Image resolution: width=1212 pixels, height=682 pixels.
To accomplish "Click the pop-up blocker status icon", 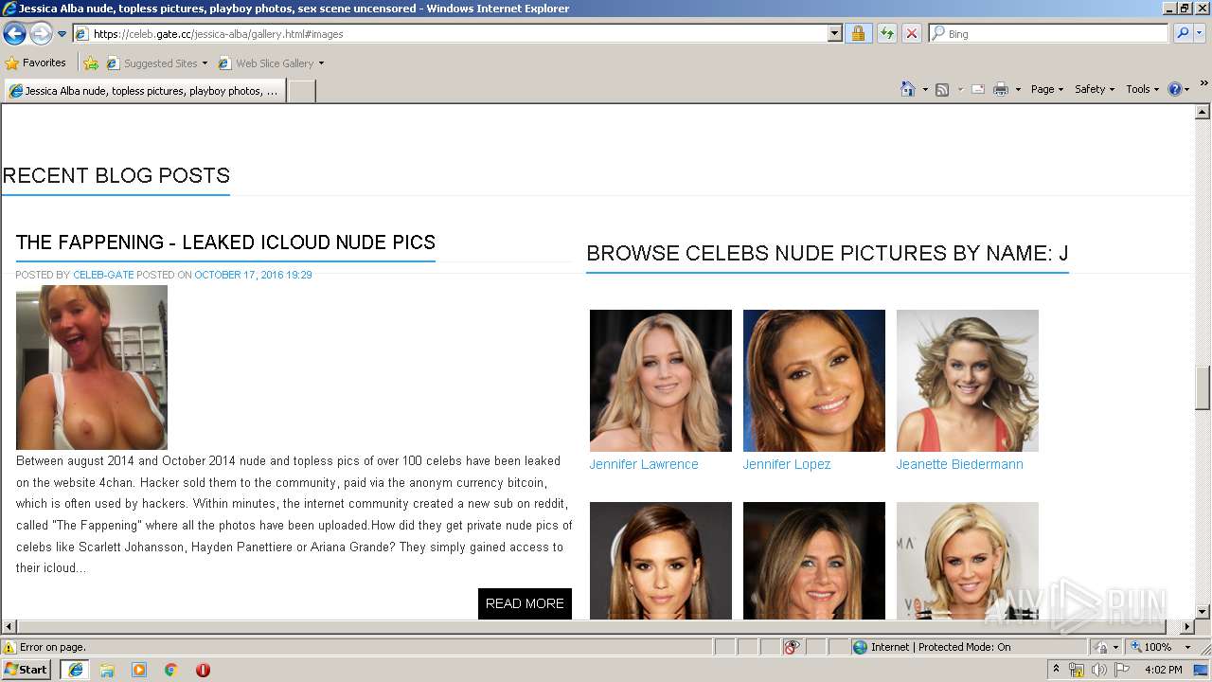I will click(x=792, y=647).
